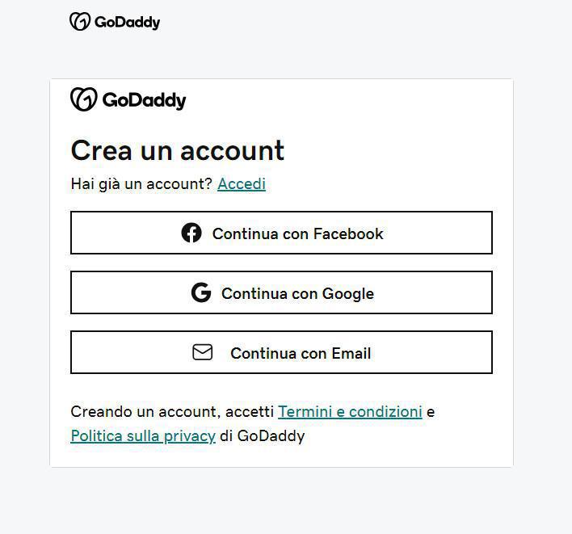This screenshot has width=572, height=534.
Task: Click the envelope email icon
Action: point(203,352)
